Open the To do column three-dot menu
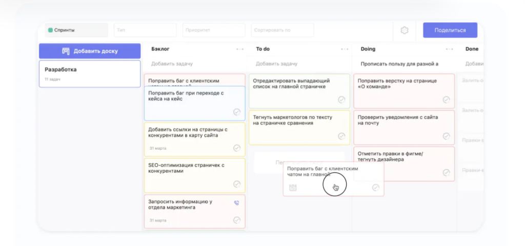The height and width of the screenshot is (246, 525). pos(345,49)
